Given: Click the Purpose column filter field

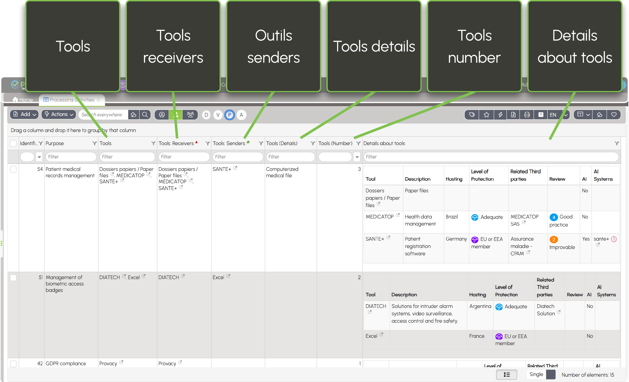Looking at the screenshot, I should [71, 157].
